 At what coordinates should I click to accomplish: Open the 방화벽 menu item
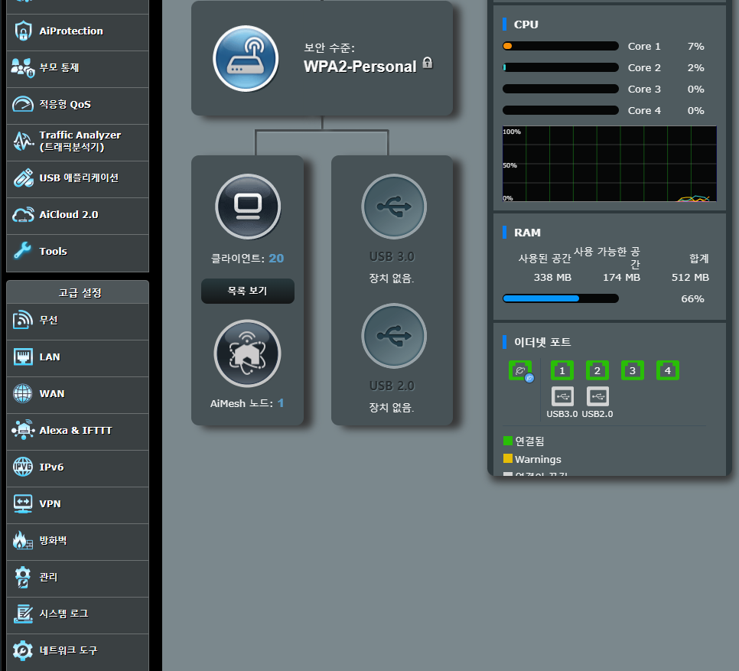(78, 542)
